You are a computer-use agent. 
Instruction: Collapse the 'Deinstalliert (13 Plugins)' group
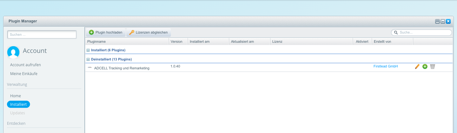(88, 59)
